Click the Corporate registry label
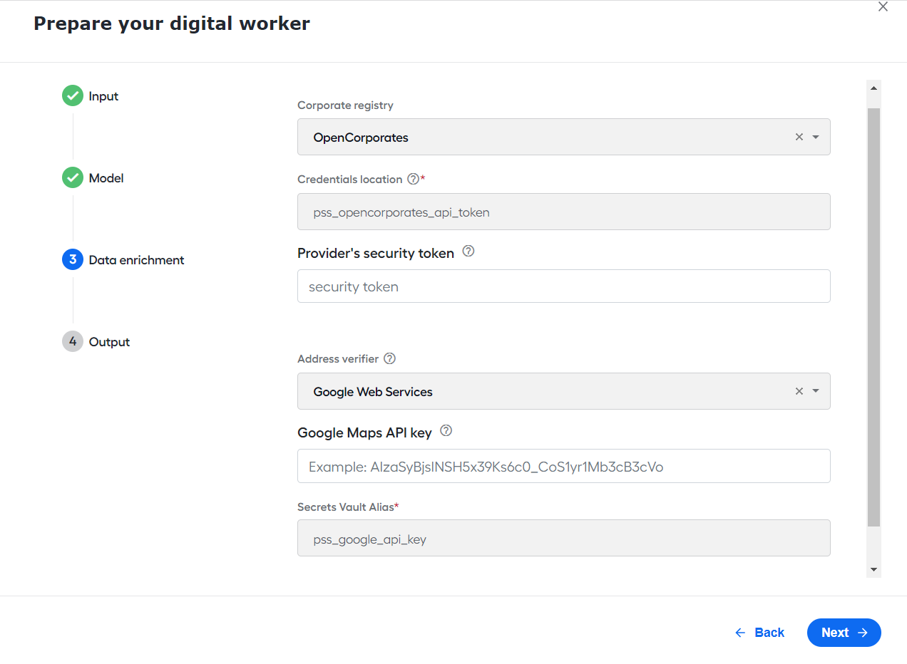 point(345,105)
